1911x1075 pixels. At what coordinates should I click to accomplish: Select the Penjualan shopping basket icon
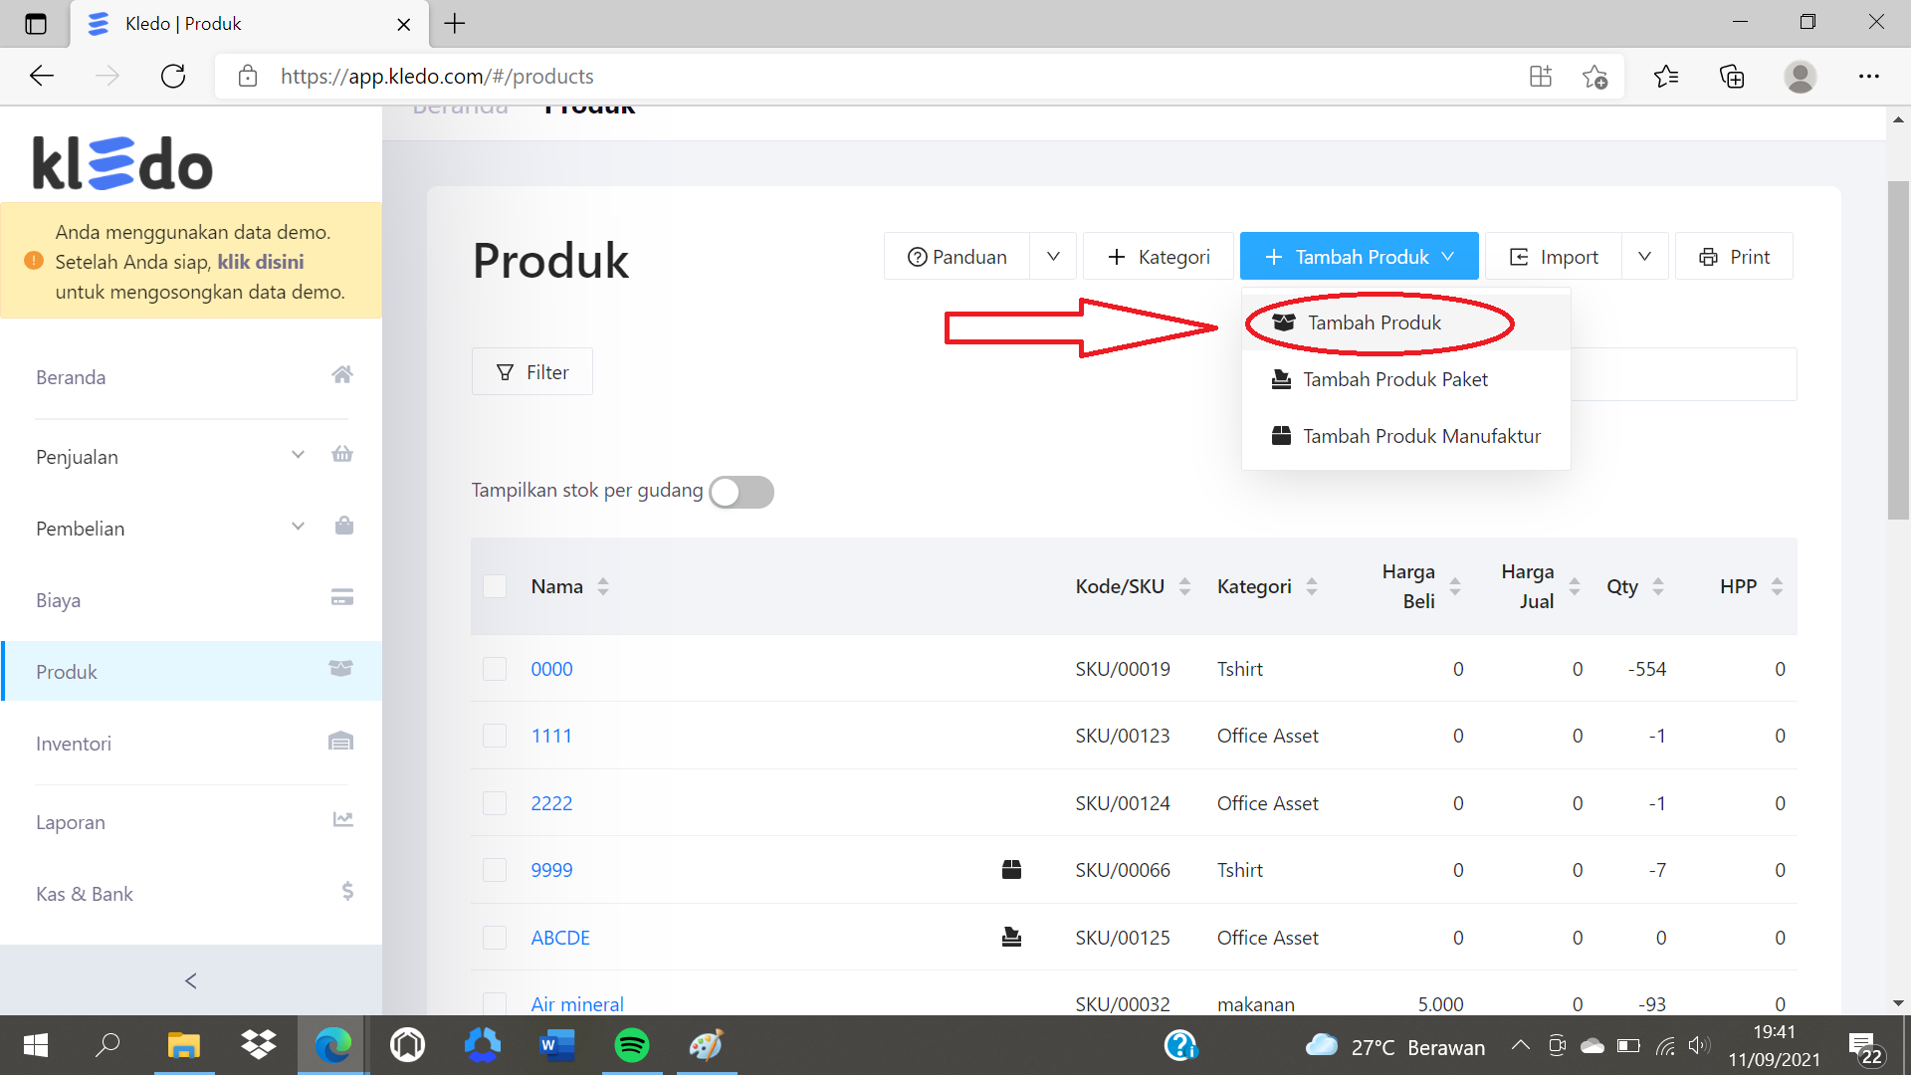pyautogui.click(x=342, y=454)
